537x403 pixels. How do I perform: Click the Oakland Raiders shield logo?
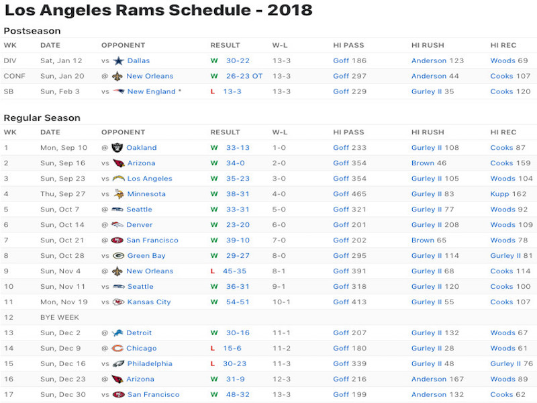coord(117,148)
